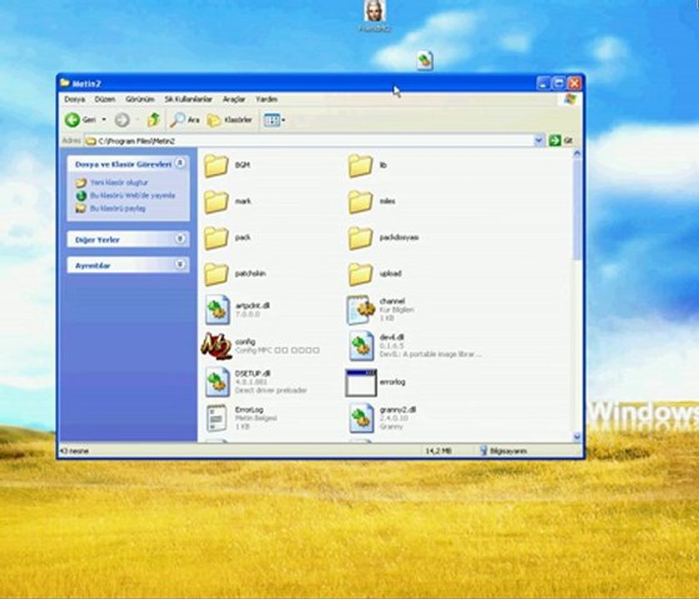Click Bu klasörü Web'de yayımla link
The width and height of the screenshot is (699, 599).
132,196
